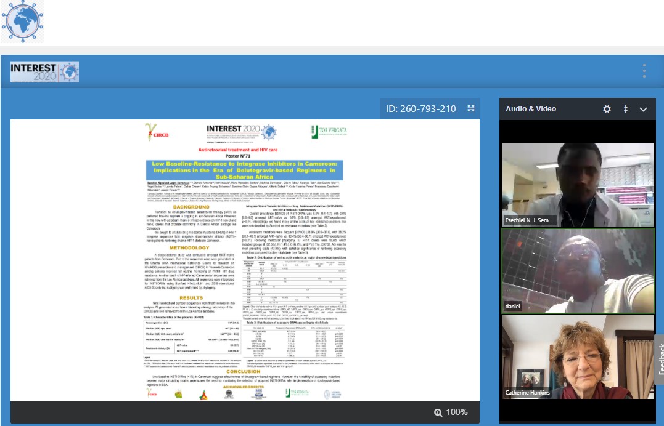Image resolution: width=664 pixels, height=426 pixels.
Task: Click the Poster N°71 label
Action: coord(237,156)
